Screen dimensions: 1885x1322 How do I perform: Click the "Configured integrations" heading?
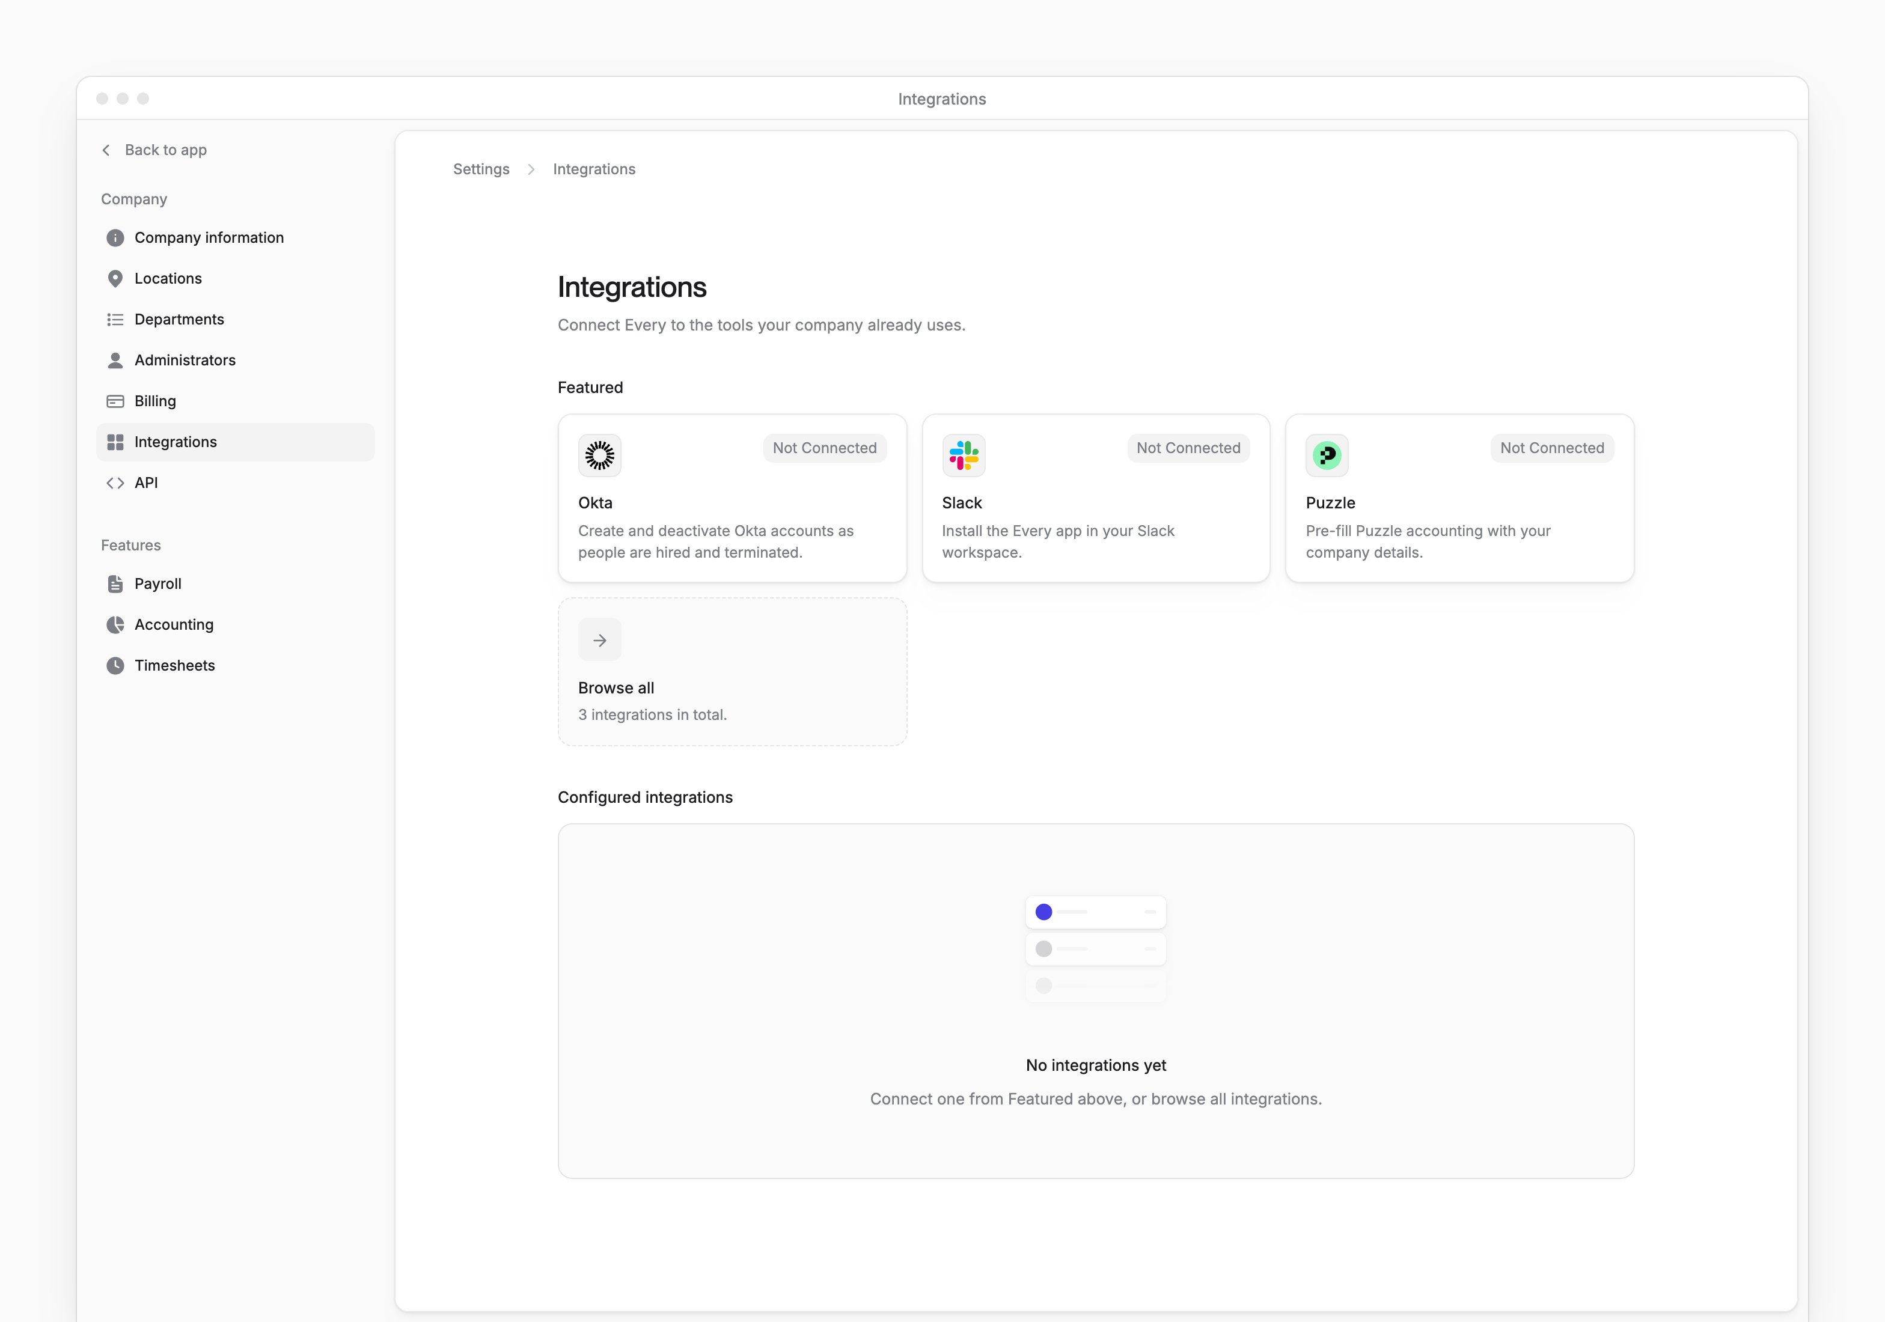646,797
